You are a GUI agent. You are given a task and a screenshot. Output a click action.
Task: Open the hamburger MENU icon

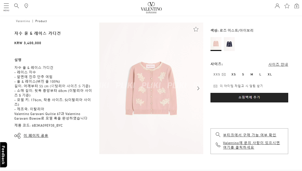coord(6,7)
